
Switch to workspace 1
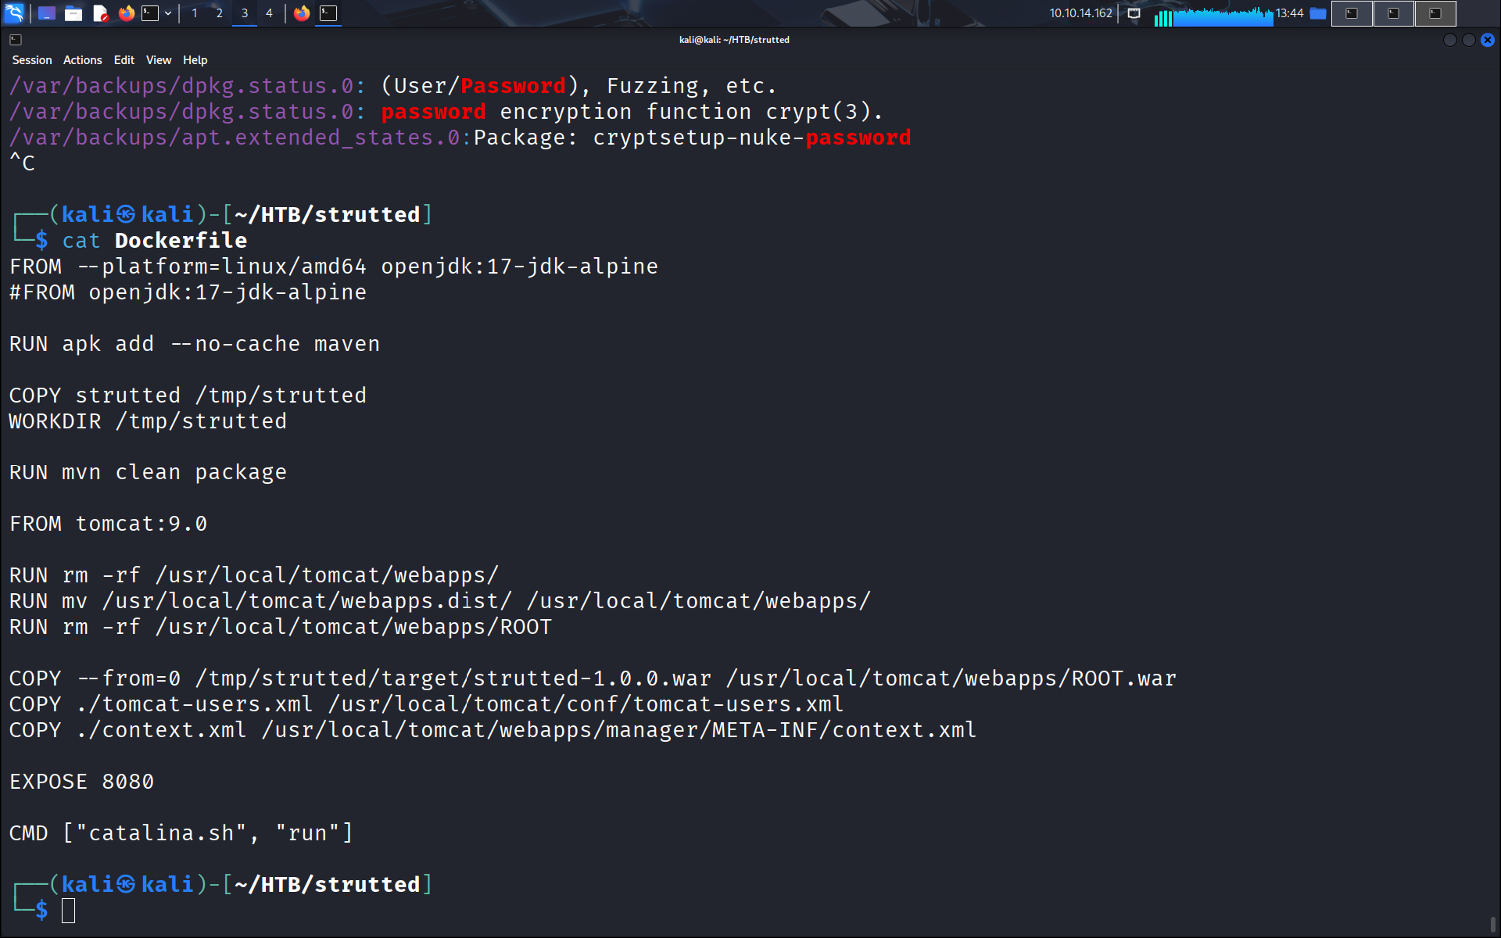[195, 13]
